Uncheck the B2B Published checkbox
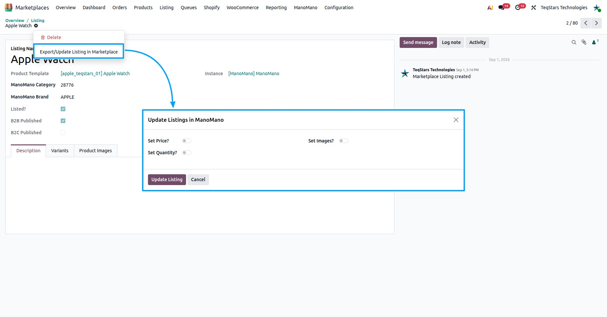The width and height of the screenshot is (607, 317). [63, 121]
